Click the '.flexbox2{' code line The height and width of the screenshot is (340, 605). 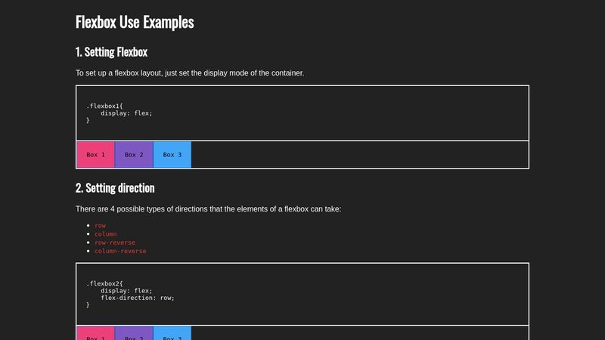pyautogui.click(x=104, y=284)
